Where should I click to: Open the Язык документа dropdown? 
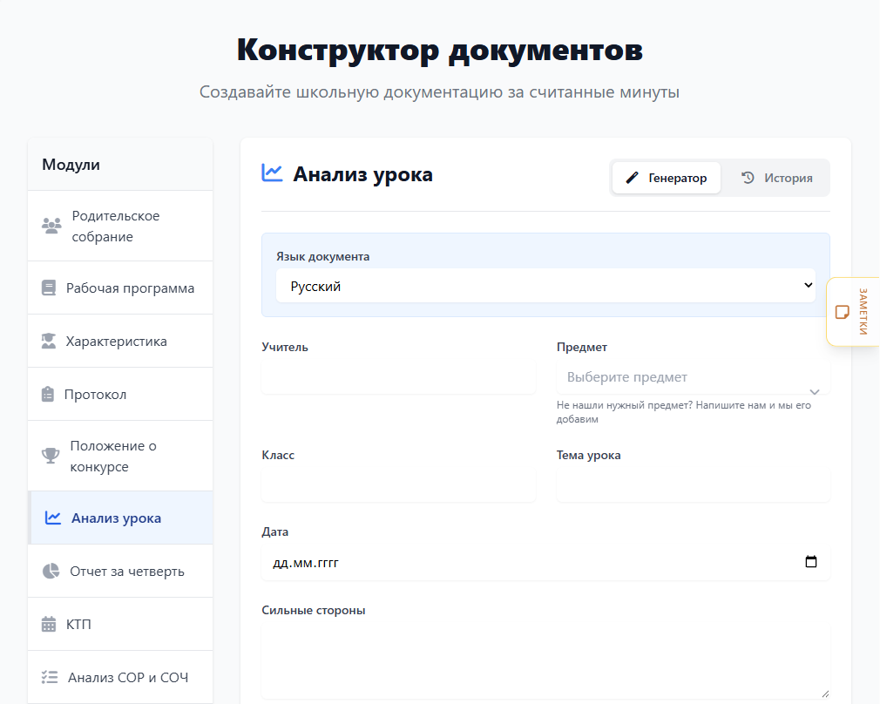coord(545,286)
